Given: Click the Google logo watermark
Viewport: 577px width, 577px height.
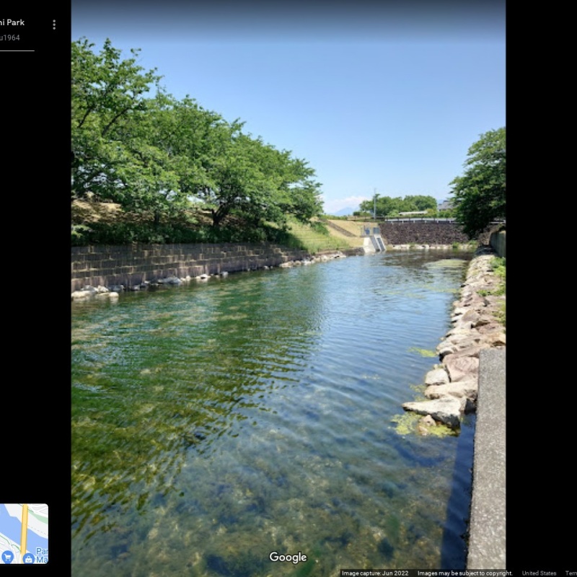Looking at the screenshot, I should point(288,558).
